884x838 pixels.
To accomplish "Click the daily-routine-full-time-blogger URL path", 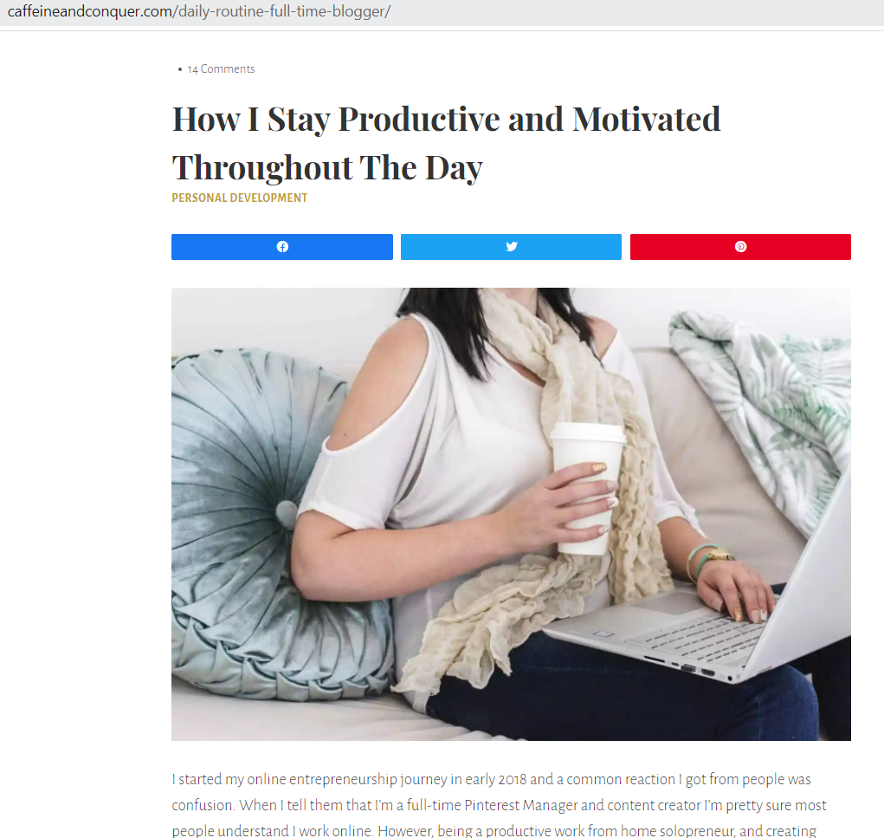I will tap(282, 11).
